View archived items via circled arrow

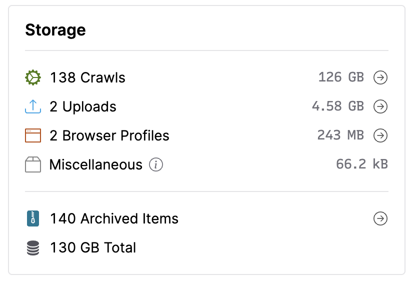point(381,218)
